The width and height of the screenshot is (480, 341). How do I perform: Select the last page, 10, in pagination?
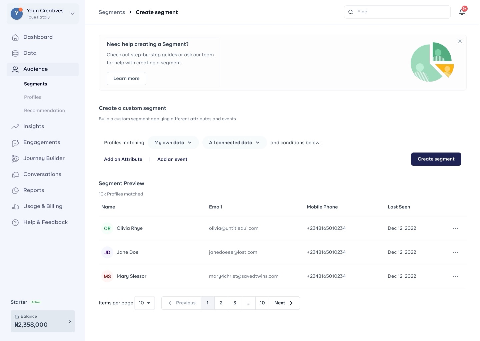pos(262,303)
